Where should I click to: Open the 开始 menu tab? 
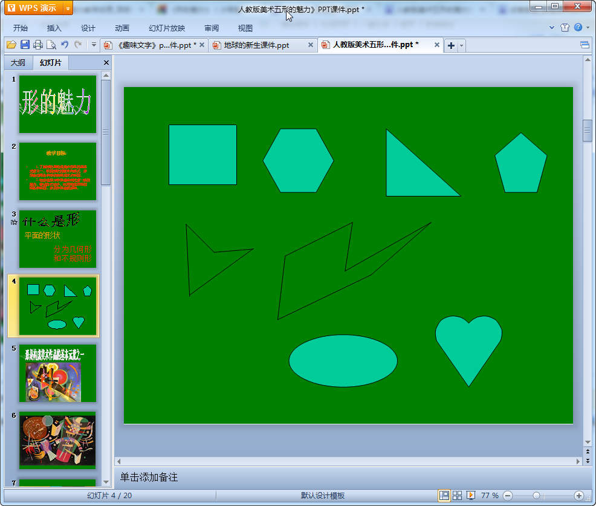pyautogui.click(x=20, y=28)
